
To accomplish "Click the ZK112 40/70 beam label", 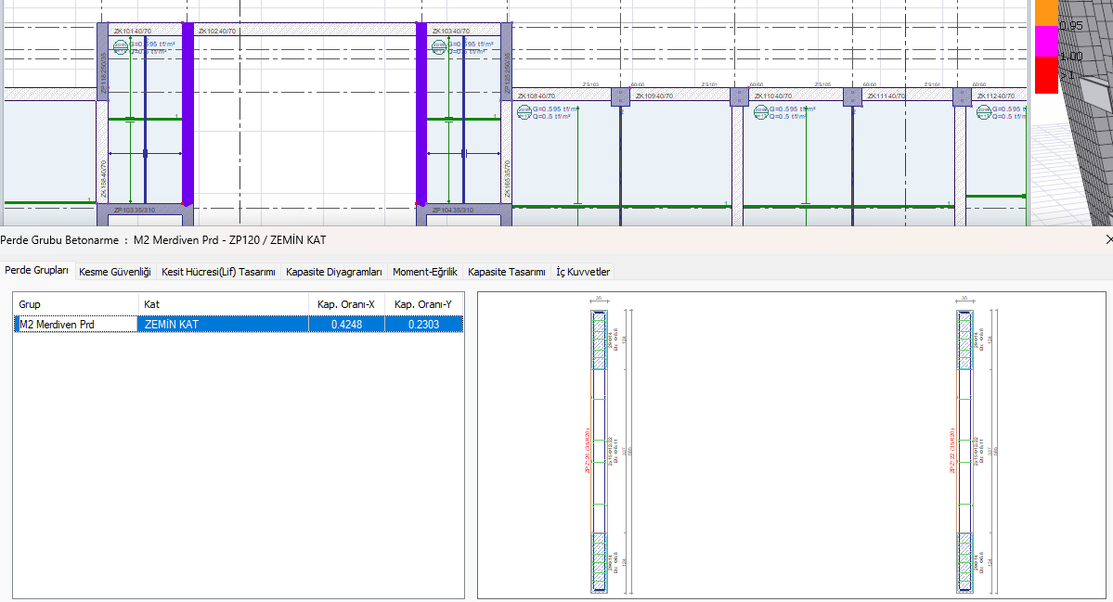I will [996, 96].
